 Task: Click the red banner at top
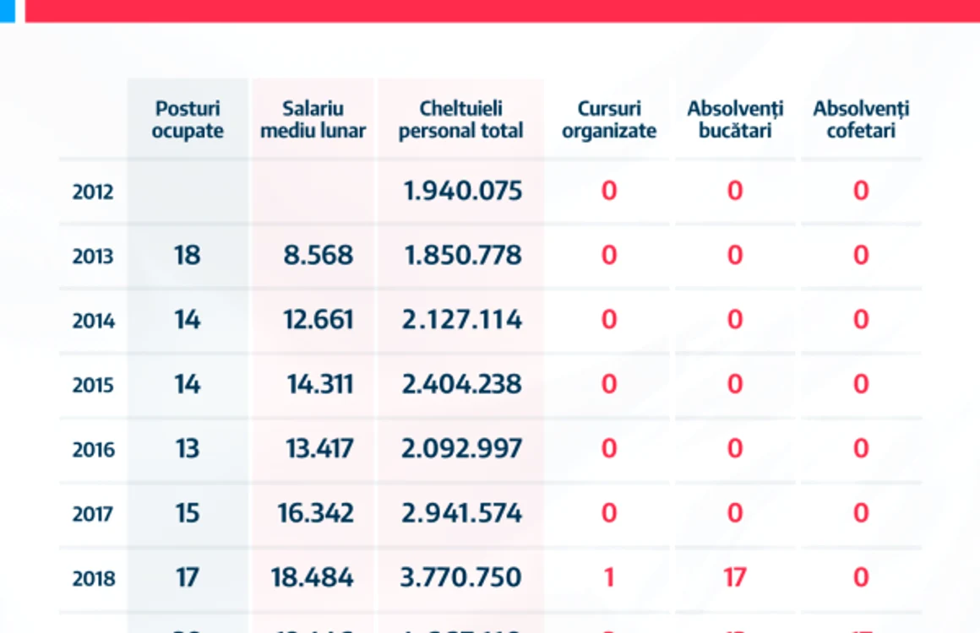(503, 11)
